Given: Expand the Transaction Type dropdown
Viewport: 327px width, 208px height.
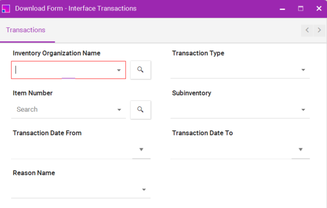Looking at the screenshot, I should tap(303, 70).
